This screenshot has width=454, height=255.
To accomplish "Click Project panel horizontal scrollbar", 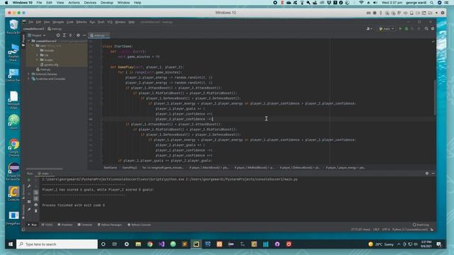I will [44, 169].
